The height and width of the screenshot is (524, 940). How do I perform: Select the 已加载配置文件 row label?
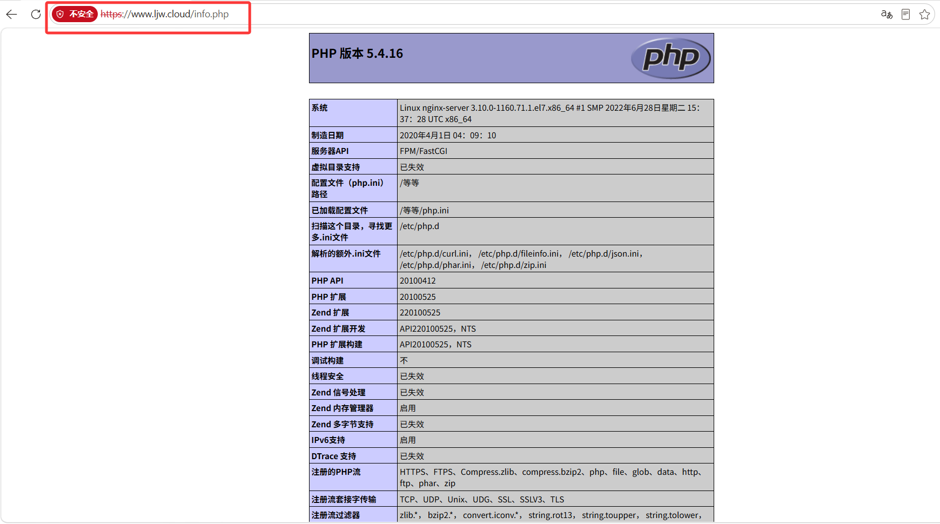pyautogui.click(x=340, y=210)
